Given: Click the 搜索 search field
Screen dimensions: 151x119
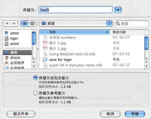Looking at the screenshot, I should point(132,24).
